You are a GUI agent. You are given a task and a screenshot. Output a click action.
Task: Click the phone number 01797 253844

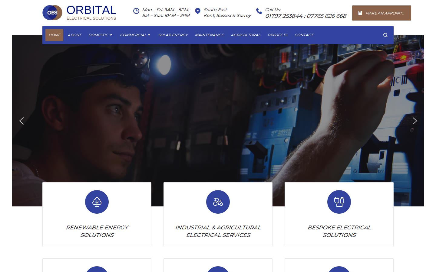pyautogui.click(x=284, y=16)
